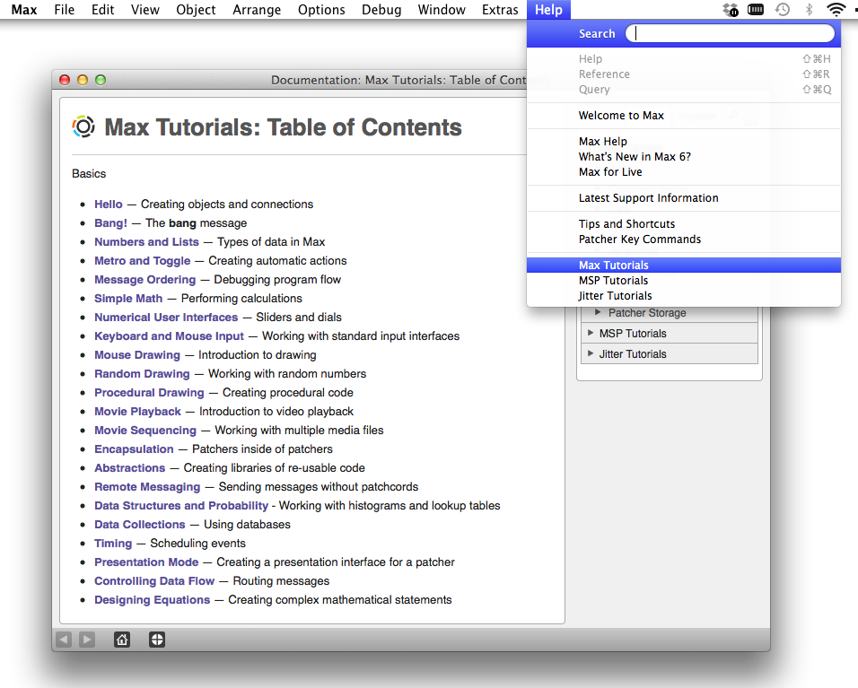Click the crosshair target icon in bottom toolbar

(x=157, y=640)
